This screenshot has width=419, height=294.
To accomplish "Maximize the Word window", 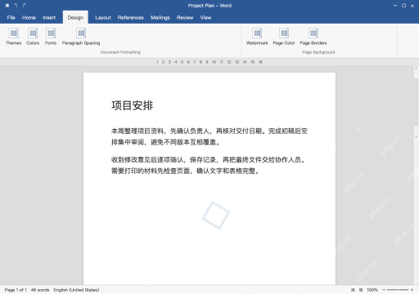I will tap(403, 6).
